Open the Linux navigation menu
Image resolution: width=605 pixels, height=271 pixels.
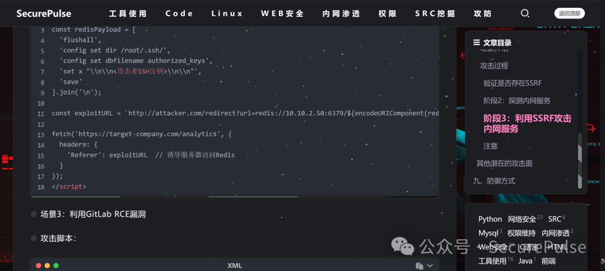(x=227, y=13)
